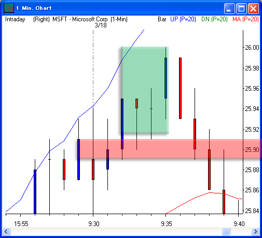Minimize the 1 Min. Chart window
Screen dimensions: 262x238
(229, 8)
